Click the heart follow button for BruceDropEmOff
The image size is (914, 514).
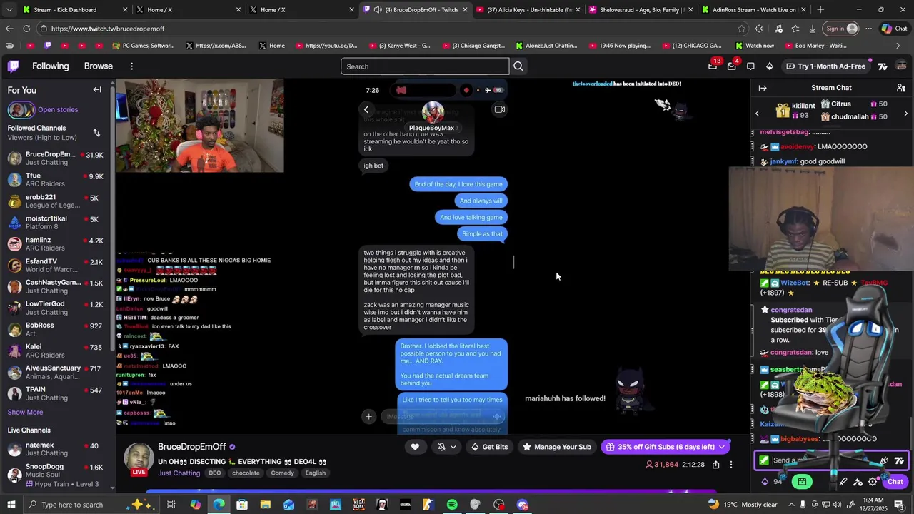[x=415, y=447]
